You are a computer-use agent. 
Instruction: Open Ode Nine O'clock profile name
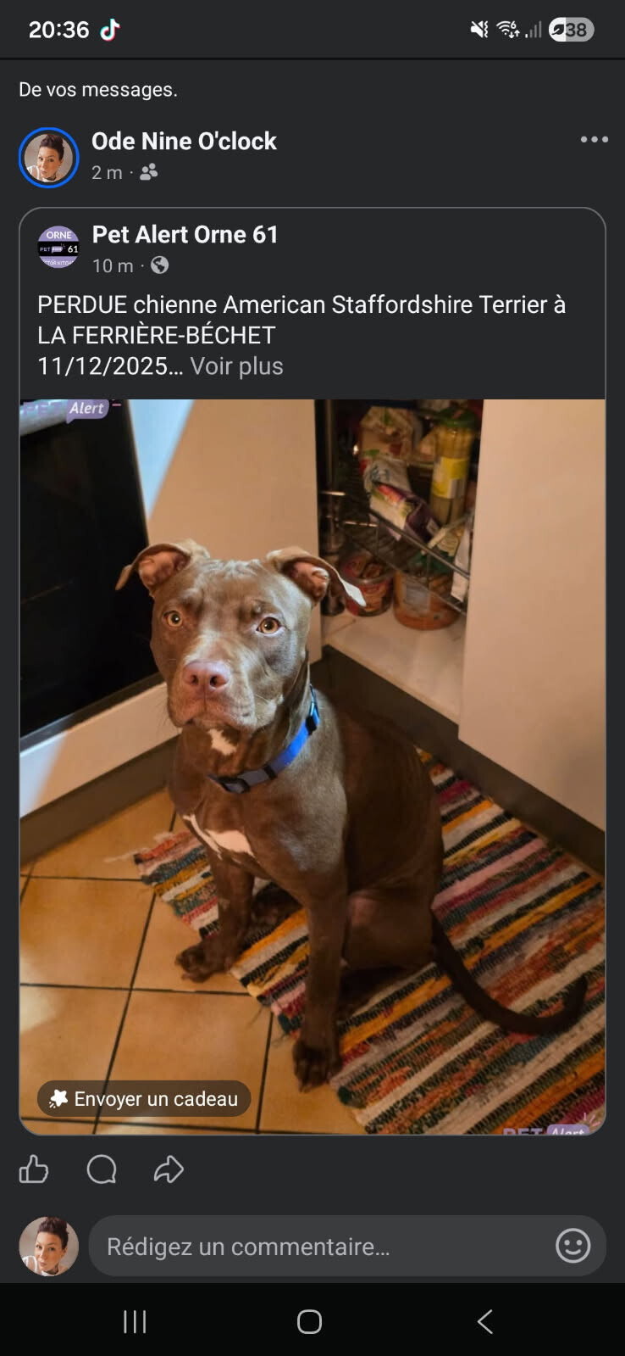tap(184, 141)
